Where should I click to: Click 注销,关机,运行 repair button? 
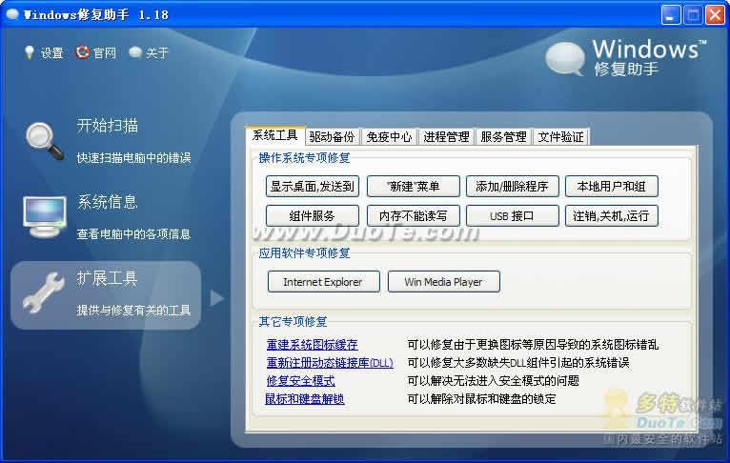(x=611, y=216)
